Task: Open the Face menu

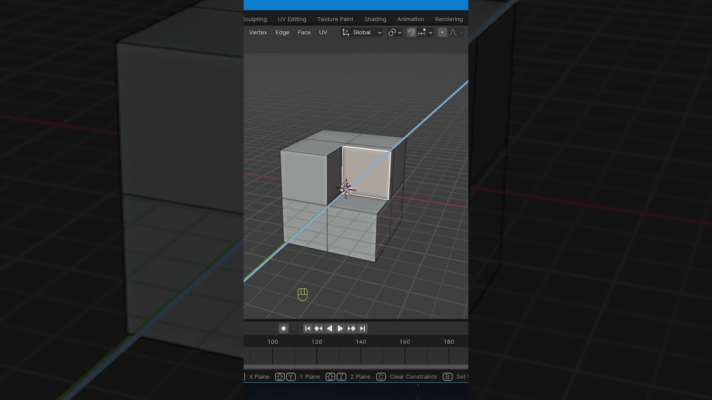Action: point(304,32)
